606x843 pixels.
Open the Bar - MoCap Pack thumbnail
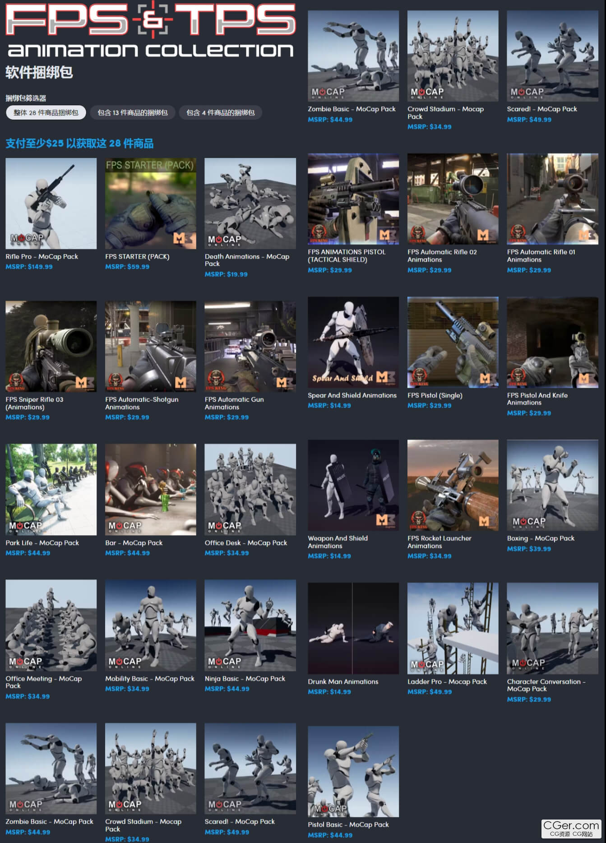click(151, 490)
